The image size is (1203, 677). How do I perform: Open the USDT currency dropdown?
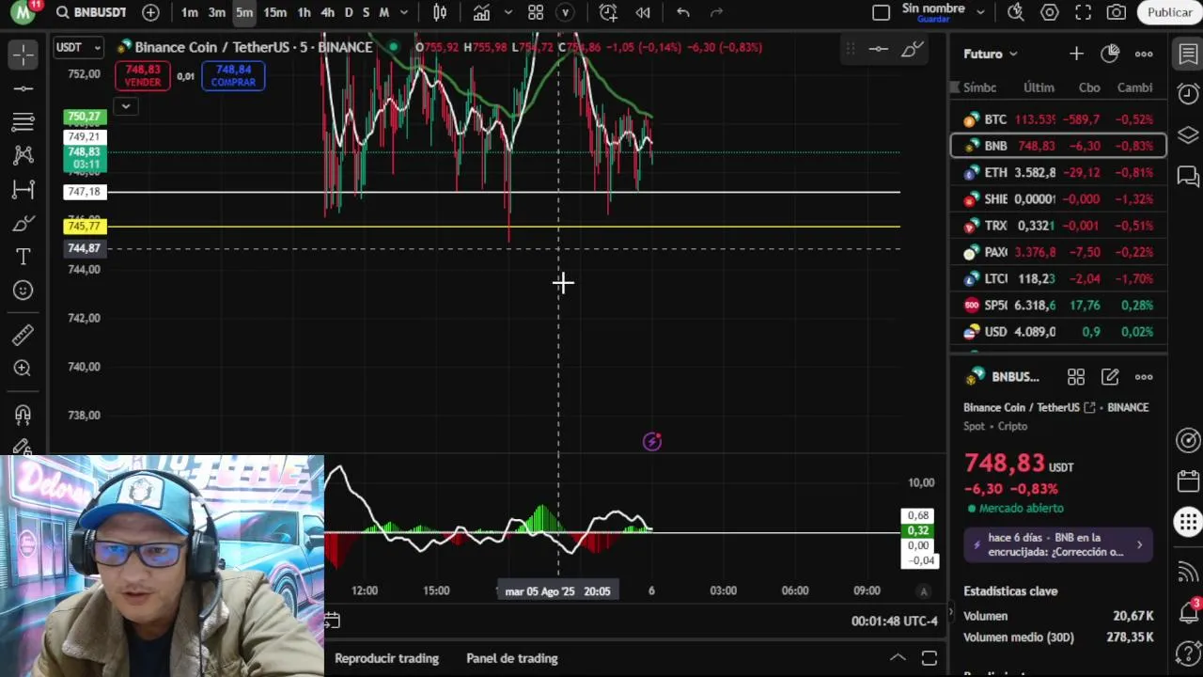(x=78, y=47)
